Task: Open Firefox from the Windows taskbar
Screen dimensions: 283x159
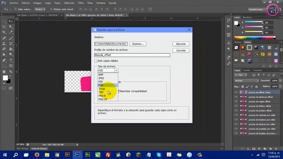Action: tap(37, 155)
